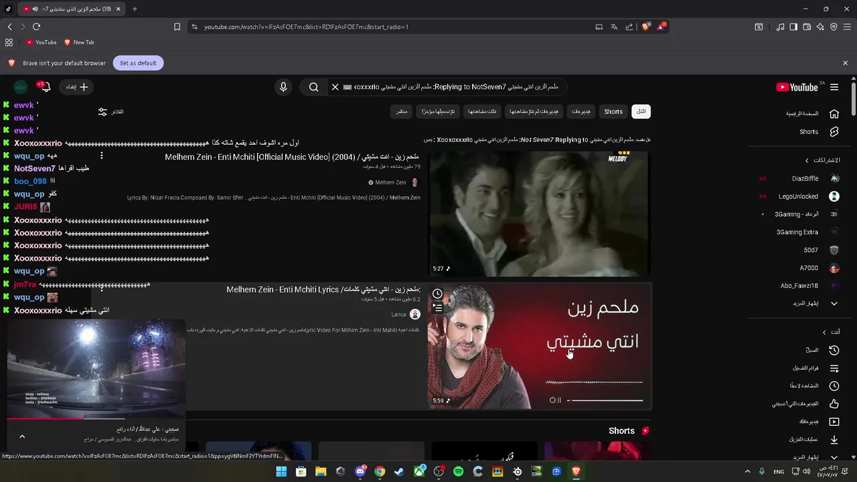The width and height of the screenshot is (857, 482).
Task: Expand the أنت (You) section
Action: coord(831,332)
